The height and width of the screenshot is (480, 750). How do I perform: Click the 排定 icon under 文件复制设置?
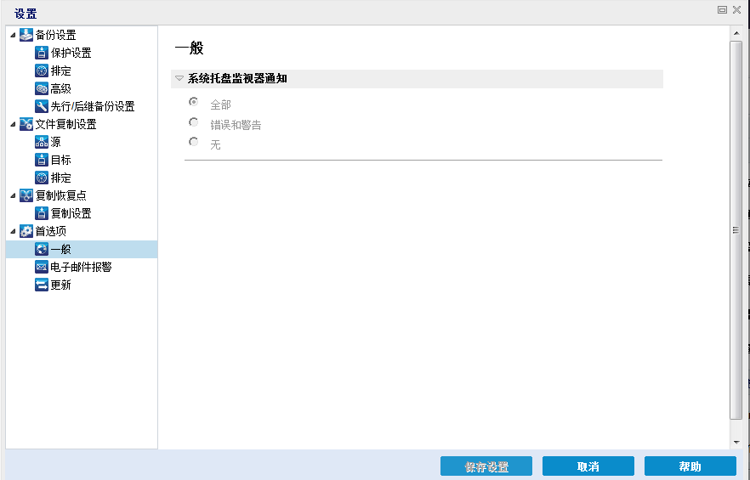42,178
